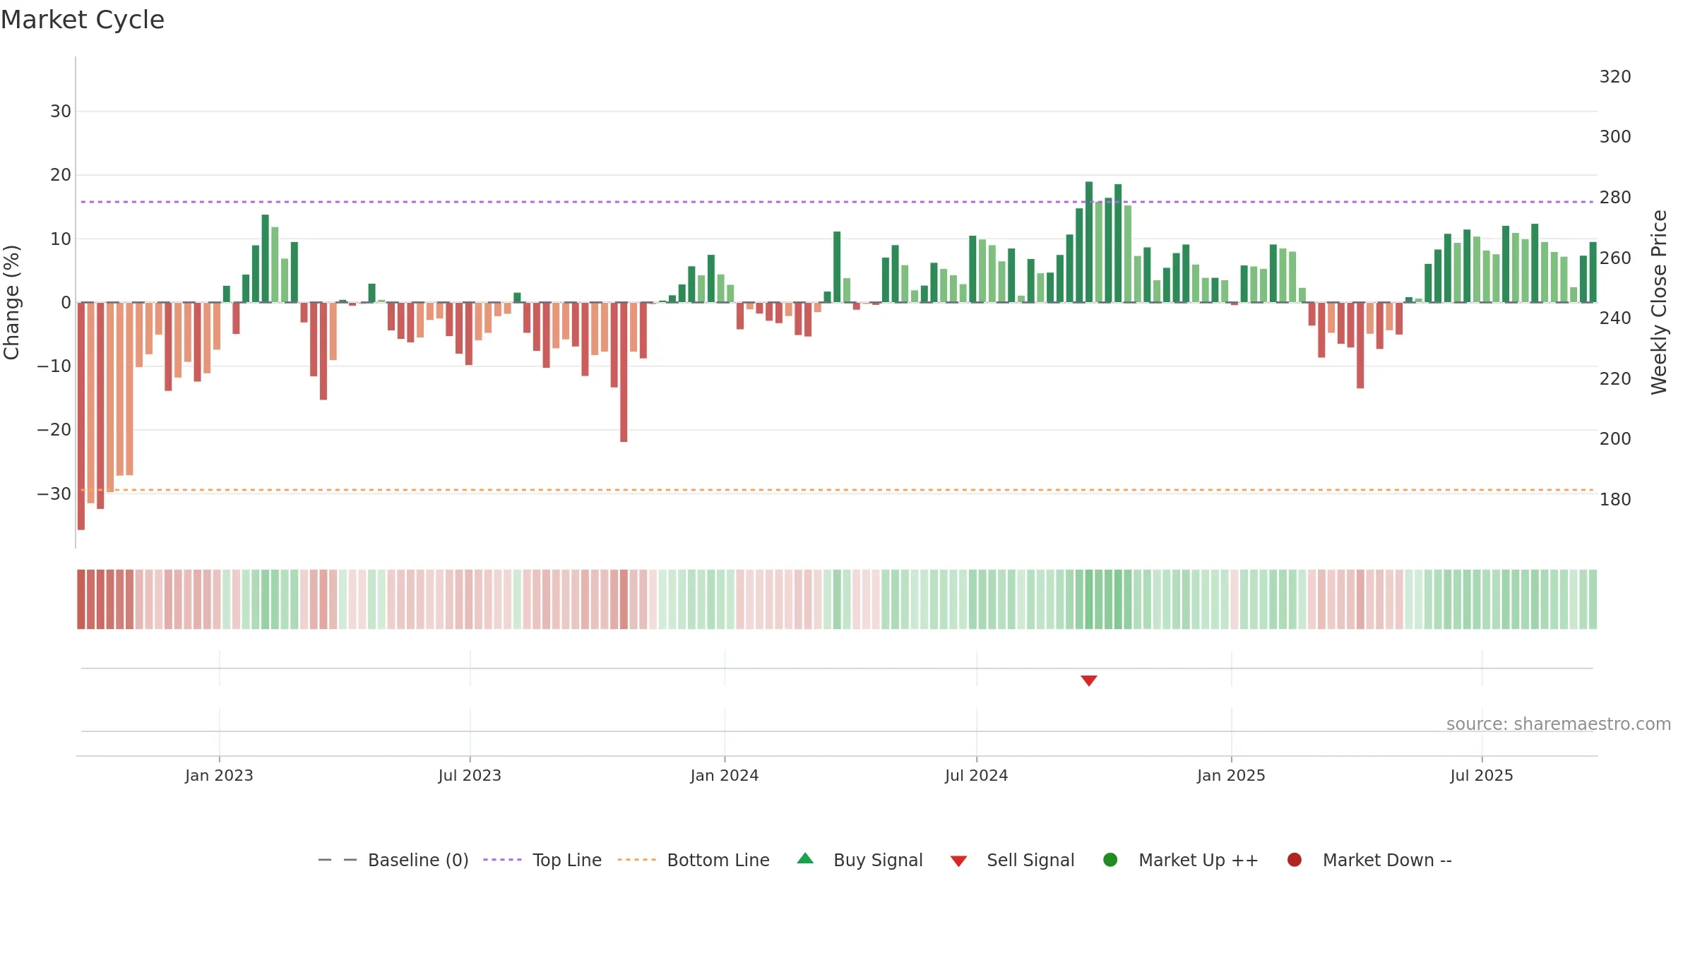Click the −30 tick on the Change axis
1695x953 pixels.
[x=54, y=493]
